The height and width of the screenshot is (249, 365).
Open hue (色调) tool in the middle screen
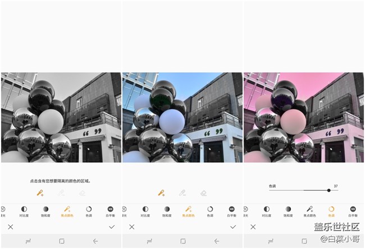point(210,209)
